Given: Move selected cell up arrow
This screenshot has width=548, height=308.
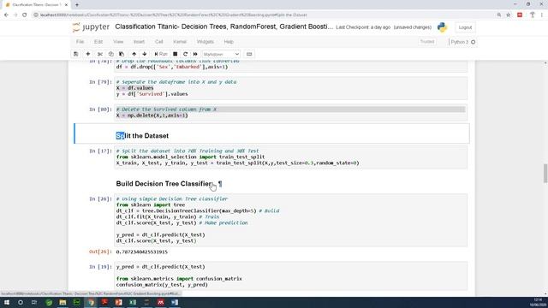Looking at the screenshot, I should tap(134, 54).
